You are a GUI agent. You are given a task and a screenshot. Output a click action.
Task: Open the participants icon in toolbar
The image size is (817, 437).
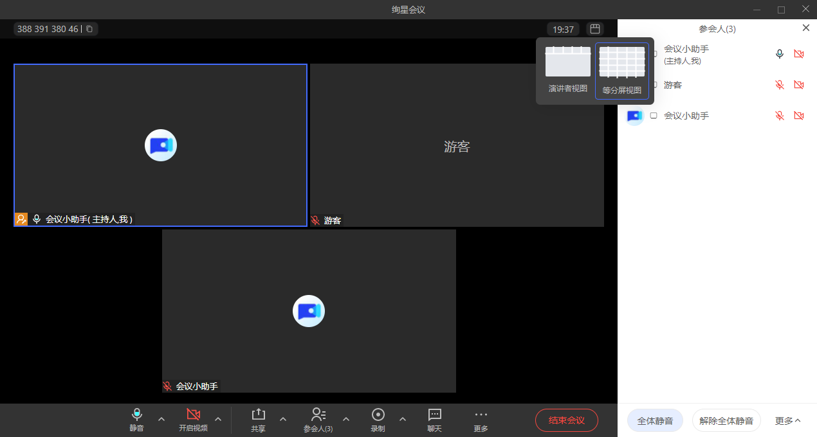tap(318, 415)
